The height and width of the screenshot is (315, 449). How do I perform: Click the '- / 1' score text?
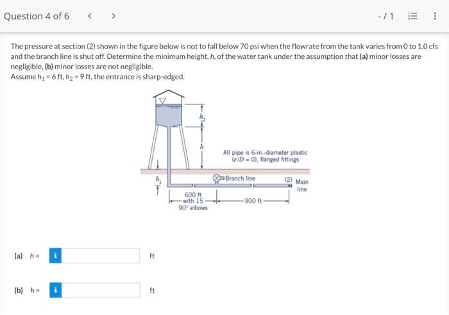click(385, 16)
